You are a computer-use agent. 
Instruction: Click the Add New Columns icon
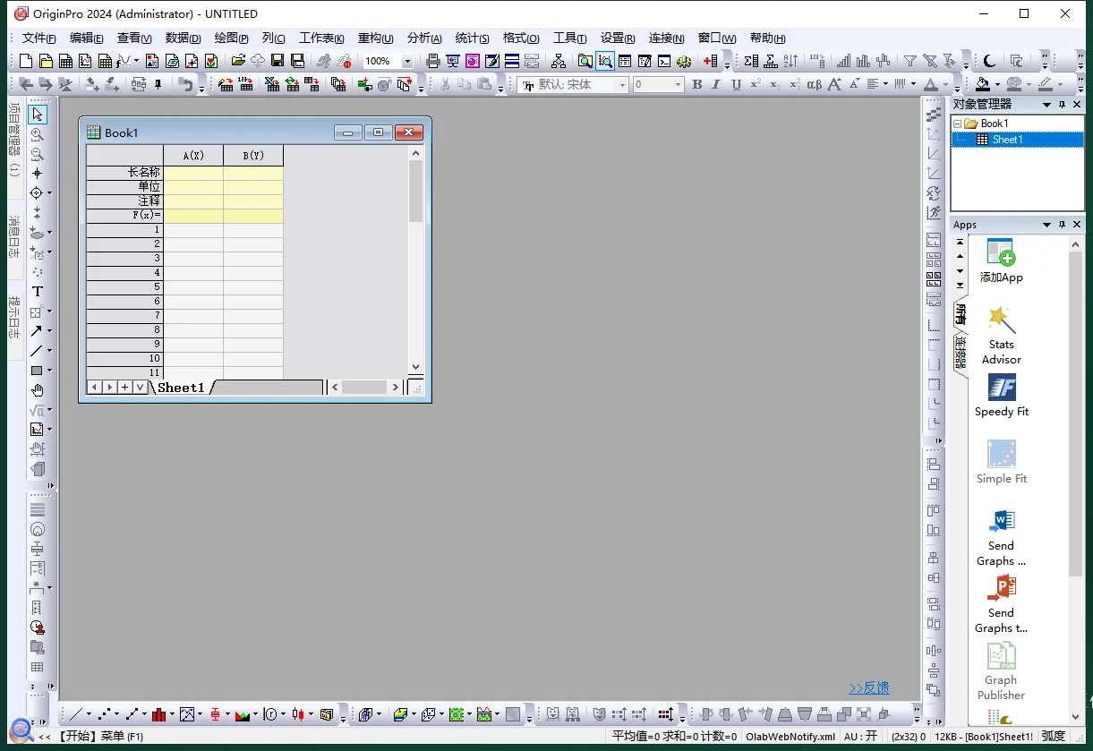click(711, 61)
